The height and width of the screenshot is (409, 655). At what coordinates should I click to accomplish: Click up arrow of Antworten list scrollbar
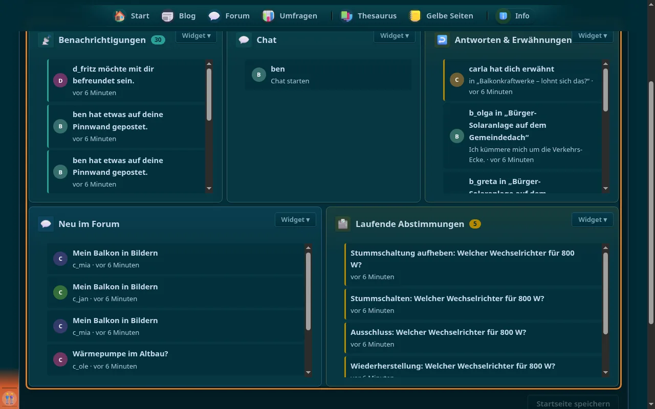click(606, 64)
